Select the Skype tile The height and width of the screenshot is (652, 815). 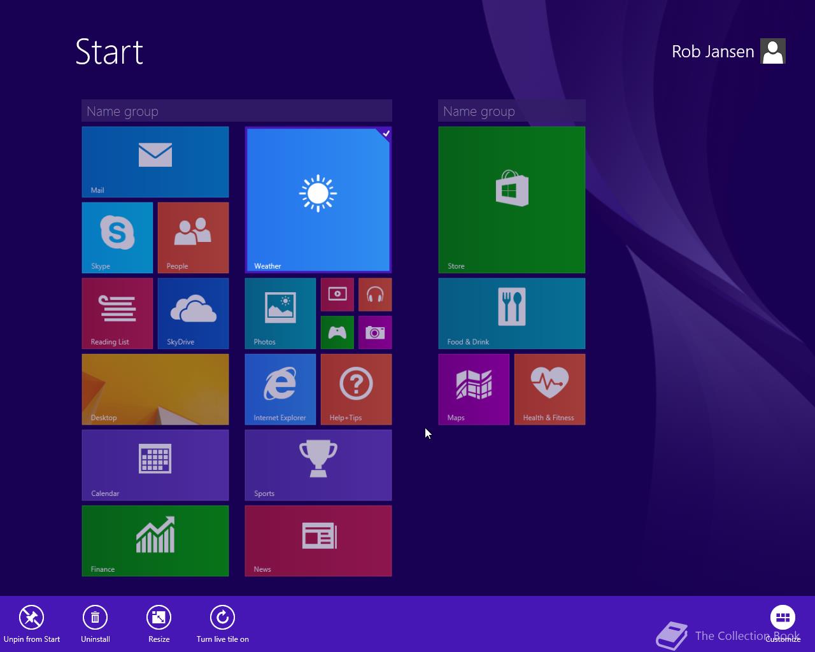(117, 237)
